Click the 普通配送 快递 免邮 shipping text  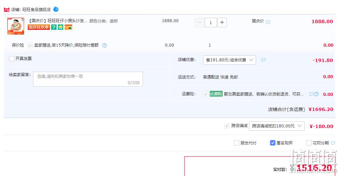(220, 77)
